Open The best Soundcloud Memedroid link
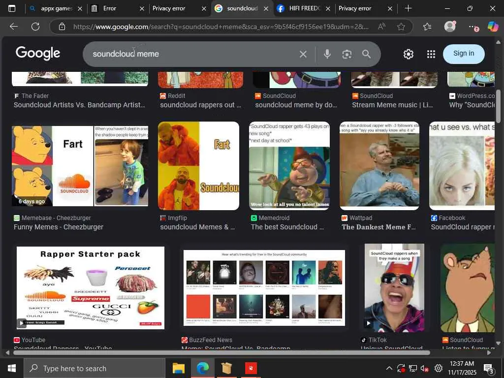 coord(287,227)
